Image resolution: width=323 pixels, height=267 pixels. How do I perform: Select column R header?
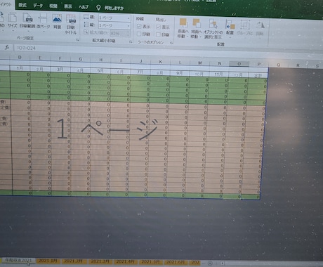tap(298, 65)
